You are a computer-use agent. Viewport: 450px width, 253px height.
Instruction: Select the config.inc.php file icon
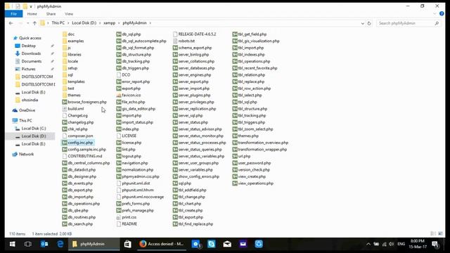point(65,143)
